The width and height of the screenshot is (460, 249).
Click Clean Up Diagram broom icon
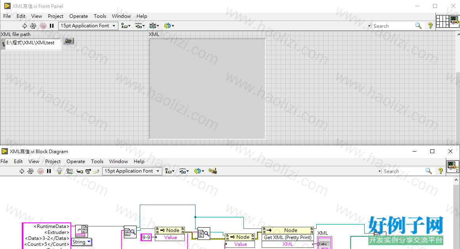pos(213,171)
